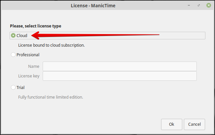Click the License - ManicTime title bar

(x=93, y=6)
